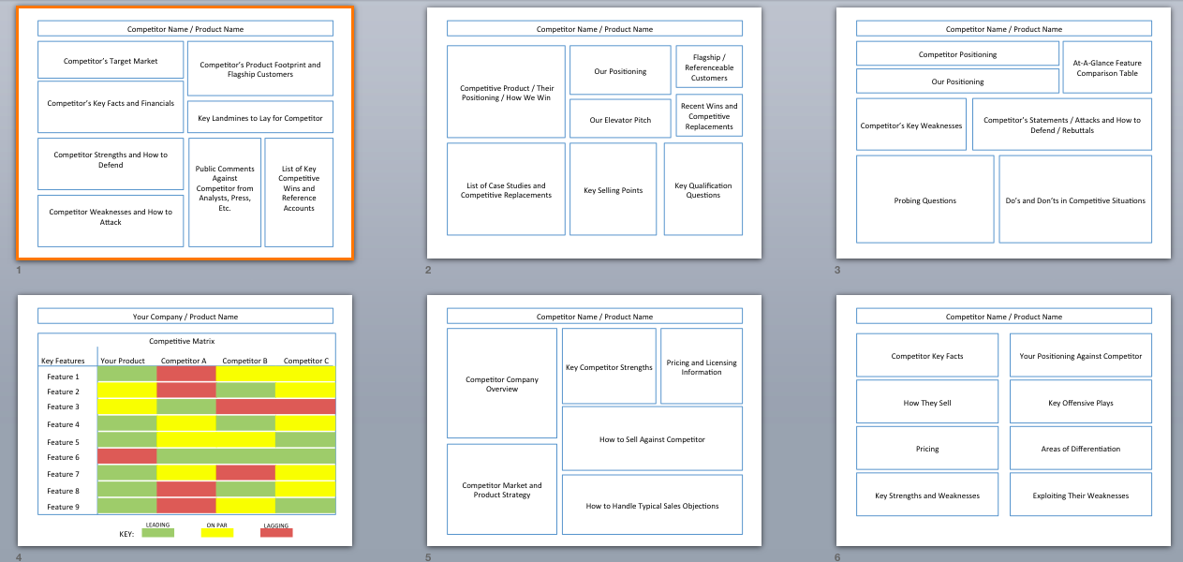The width and height of the screenshot is (1183, 562).
Task: Select the slide 6 thumbnail
Action: [x=1003, y=421]
